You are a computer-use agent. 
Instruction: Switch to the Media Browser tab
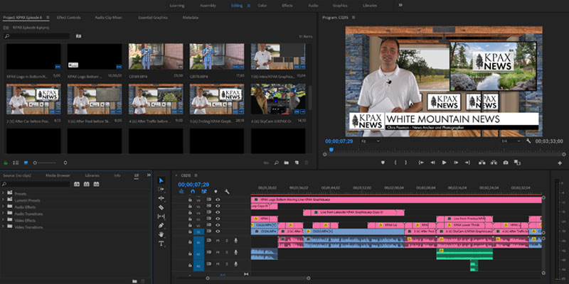point(58,175)
